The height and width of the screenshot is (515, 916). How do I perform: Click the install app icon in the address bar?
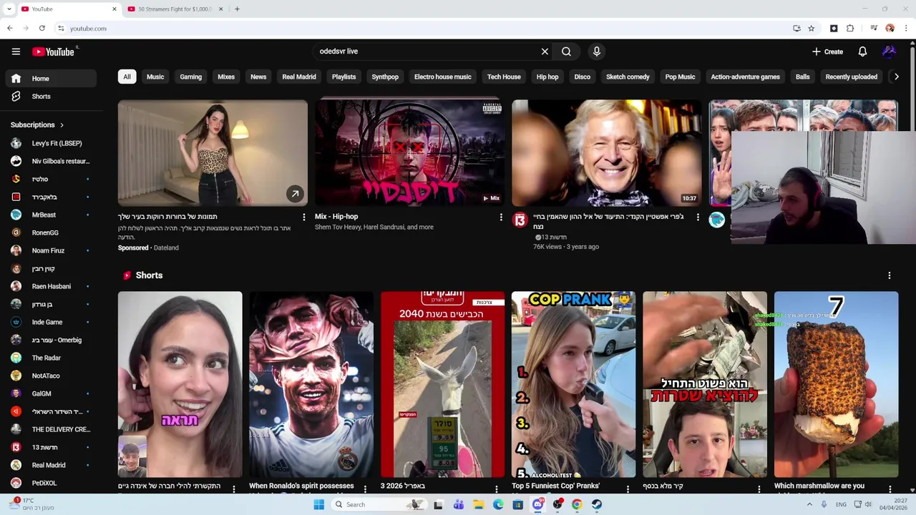click(x=796, y=29)
